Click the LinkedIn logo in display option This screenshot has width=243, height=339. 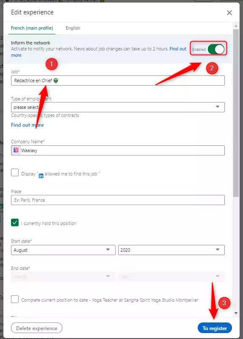41,175
